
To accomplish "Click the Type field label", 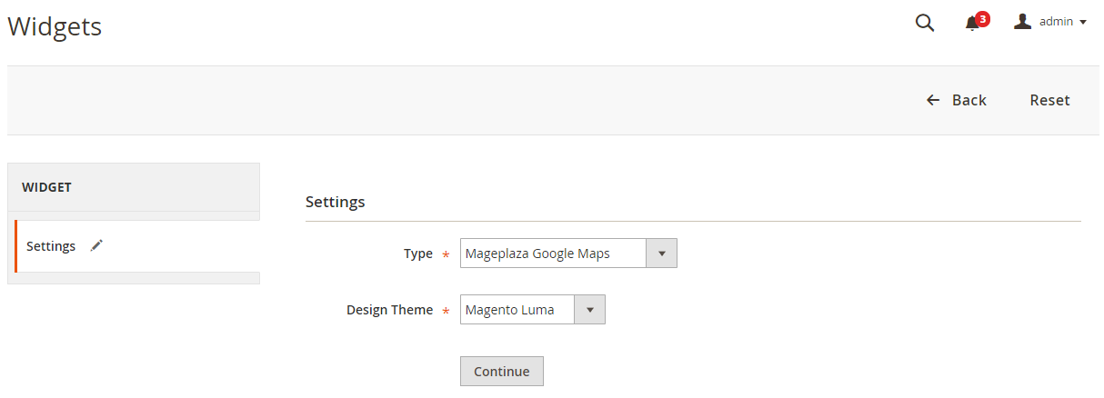I will [x=417, y=254].
